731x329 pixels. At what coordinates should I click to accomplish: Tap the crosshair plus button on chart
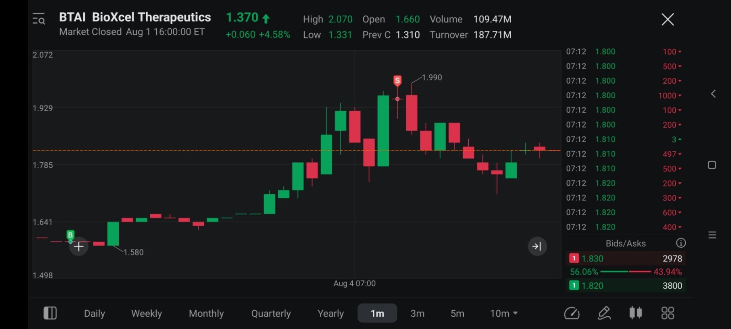[x=79, y=247]
